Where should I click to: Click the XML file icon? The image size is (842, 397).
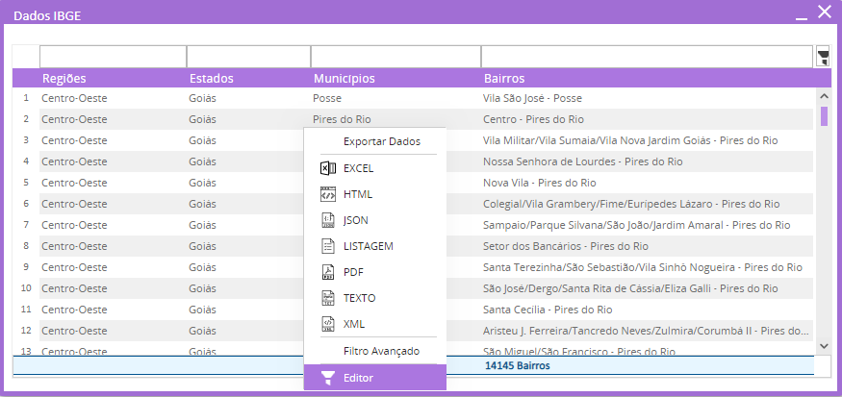click(326, 324)
